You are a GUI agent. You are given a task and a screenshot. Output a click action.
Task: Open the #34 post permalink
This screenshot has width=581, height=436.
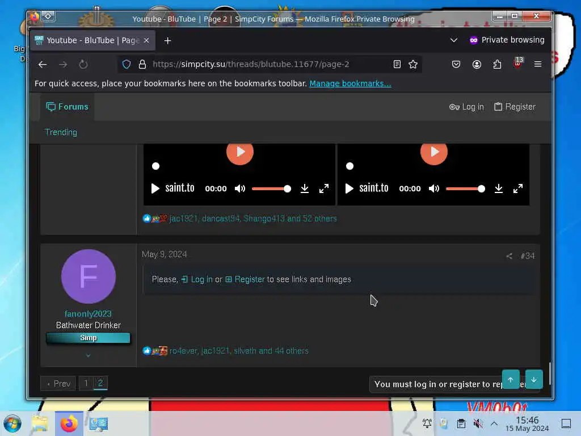pyautogui.click(x=527, y=256)
